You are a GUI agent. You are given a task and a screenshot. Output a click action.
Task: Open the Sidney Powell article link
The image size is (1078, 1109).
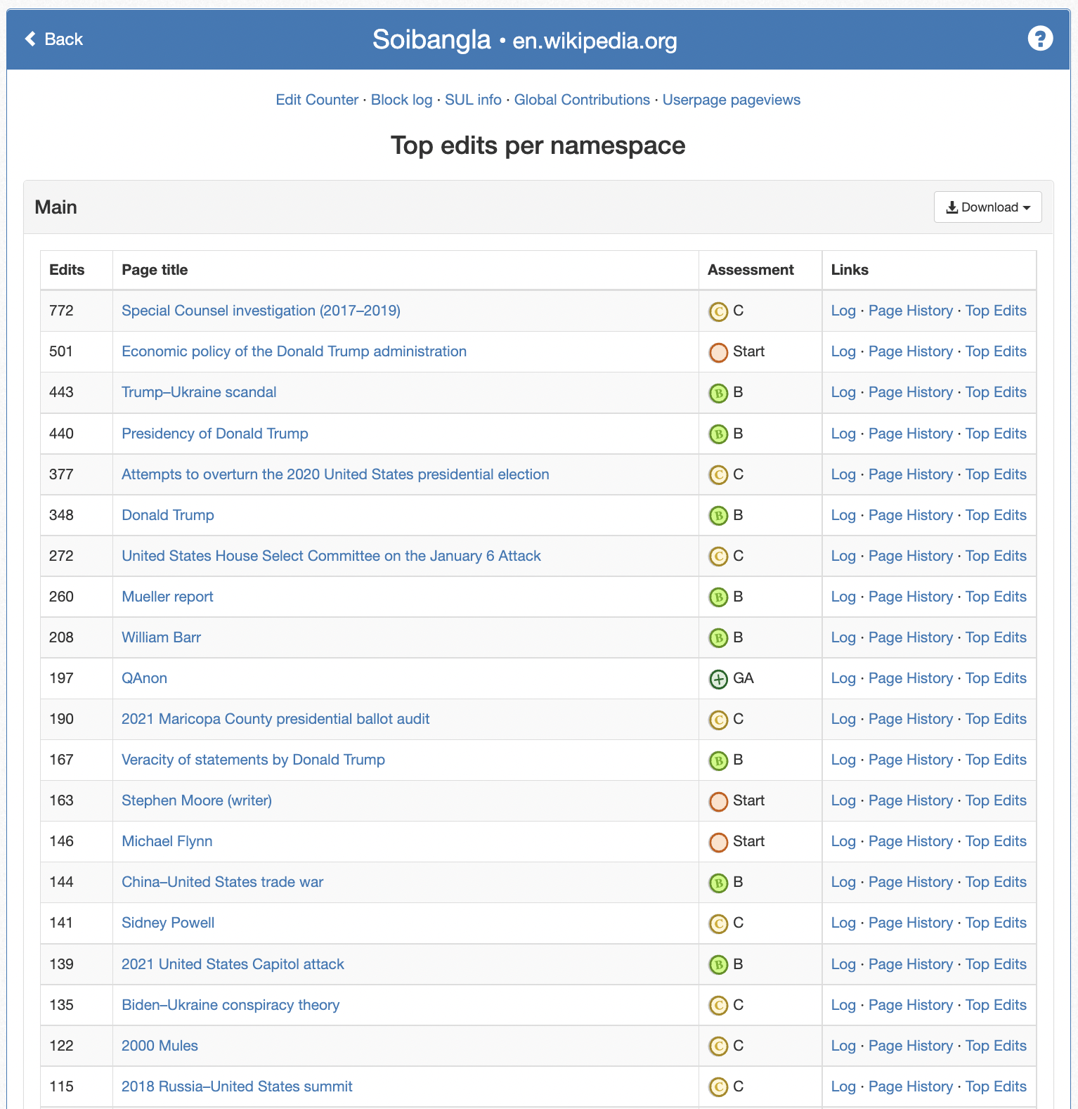click(168, 923)
